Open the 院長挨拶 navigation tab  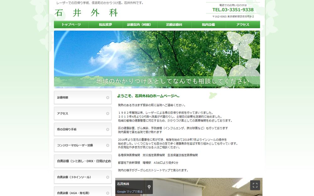pyautogui.click(x=106, y=24)
